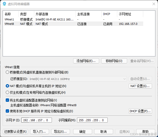This screenshot has height=137, width=158.
Task: Click 重命名网络(W)... button
Action: point(142,61)
